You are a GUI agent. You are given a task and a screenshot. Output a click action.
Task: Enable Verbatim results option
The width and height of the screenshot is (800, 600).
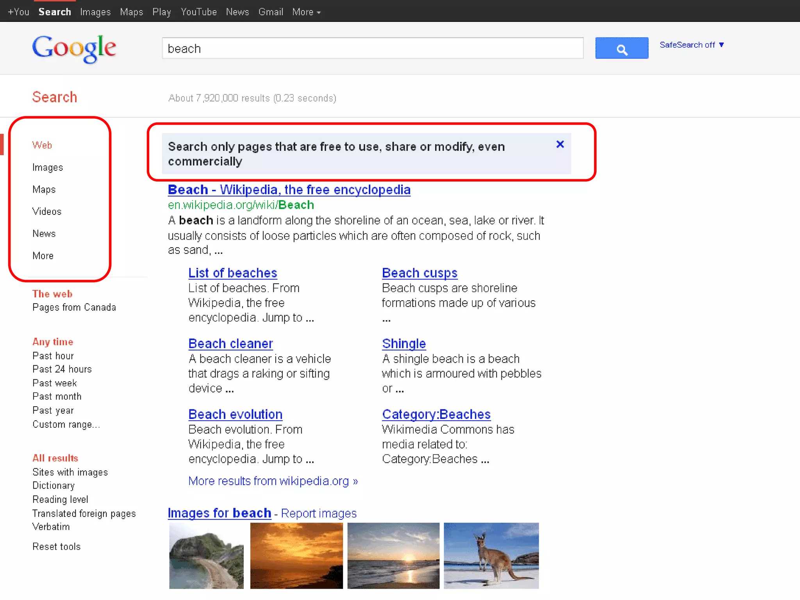[51, 527]
